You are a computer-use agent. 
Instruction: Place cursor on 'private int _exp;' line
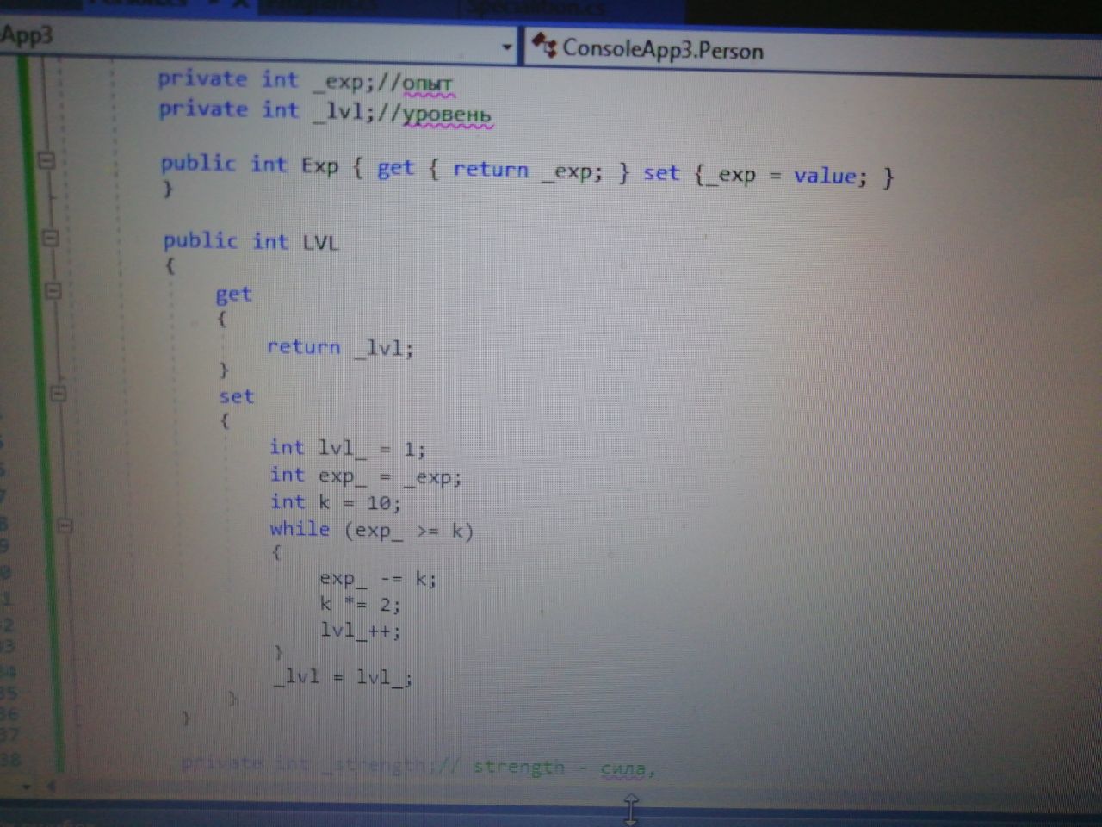tap(306, 81)
